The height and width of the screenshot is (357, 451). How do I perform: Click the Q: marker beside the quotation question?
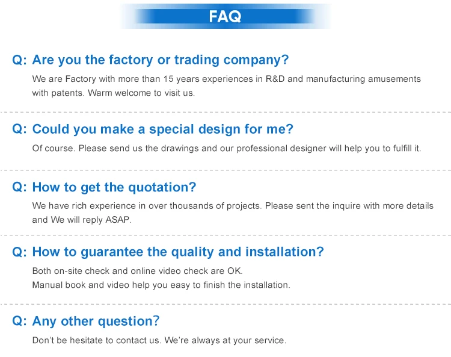click(20, 187)
